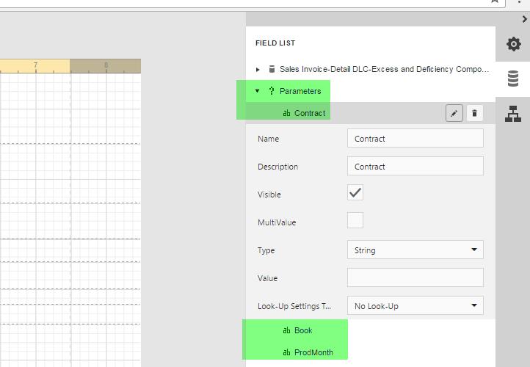Image resolution: width=530 pixels, height=367 pixels.
Task: Click the pencil edit icon for Contract
Action: coord(454,113)
